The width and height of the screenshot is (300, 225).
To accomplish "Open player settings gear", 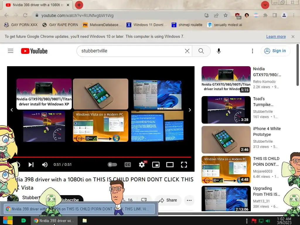I will tap(142, 165).
